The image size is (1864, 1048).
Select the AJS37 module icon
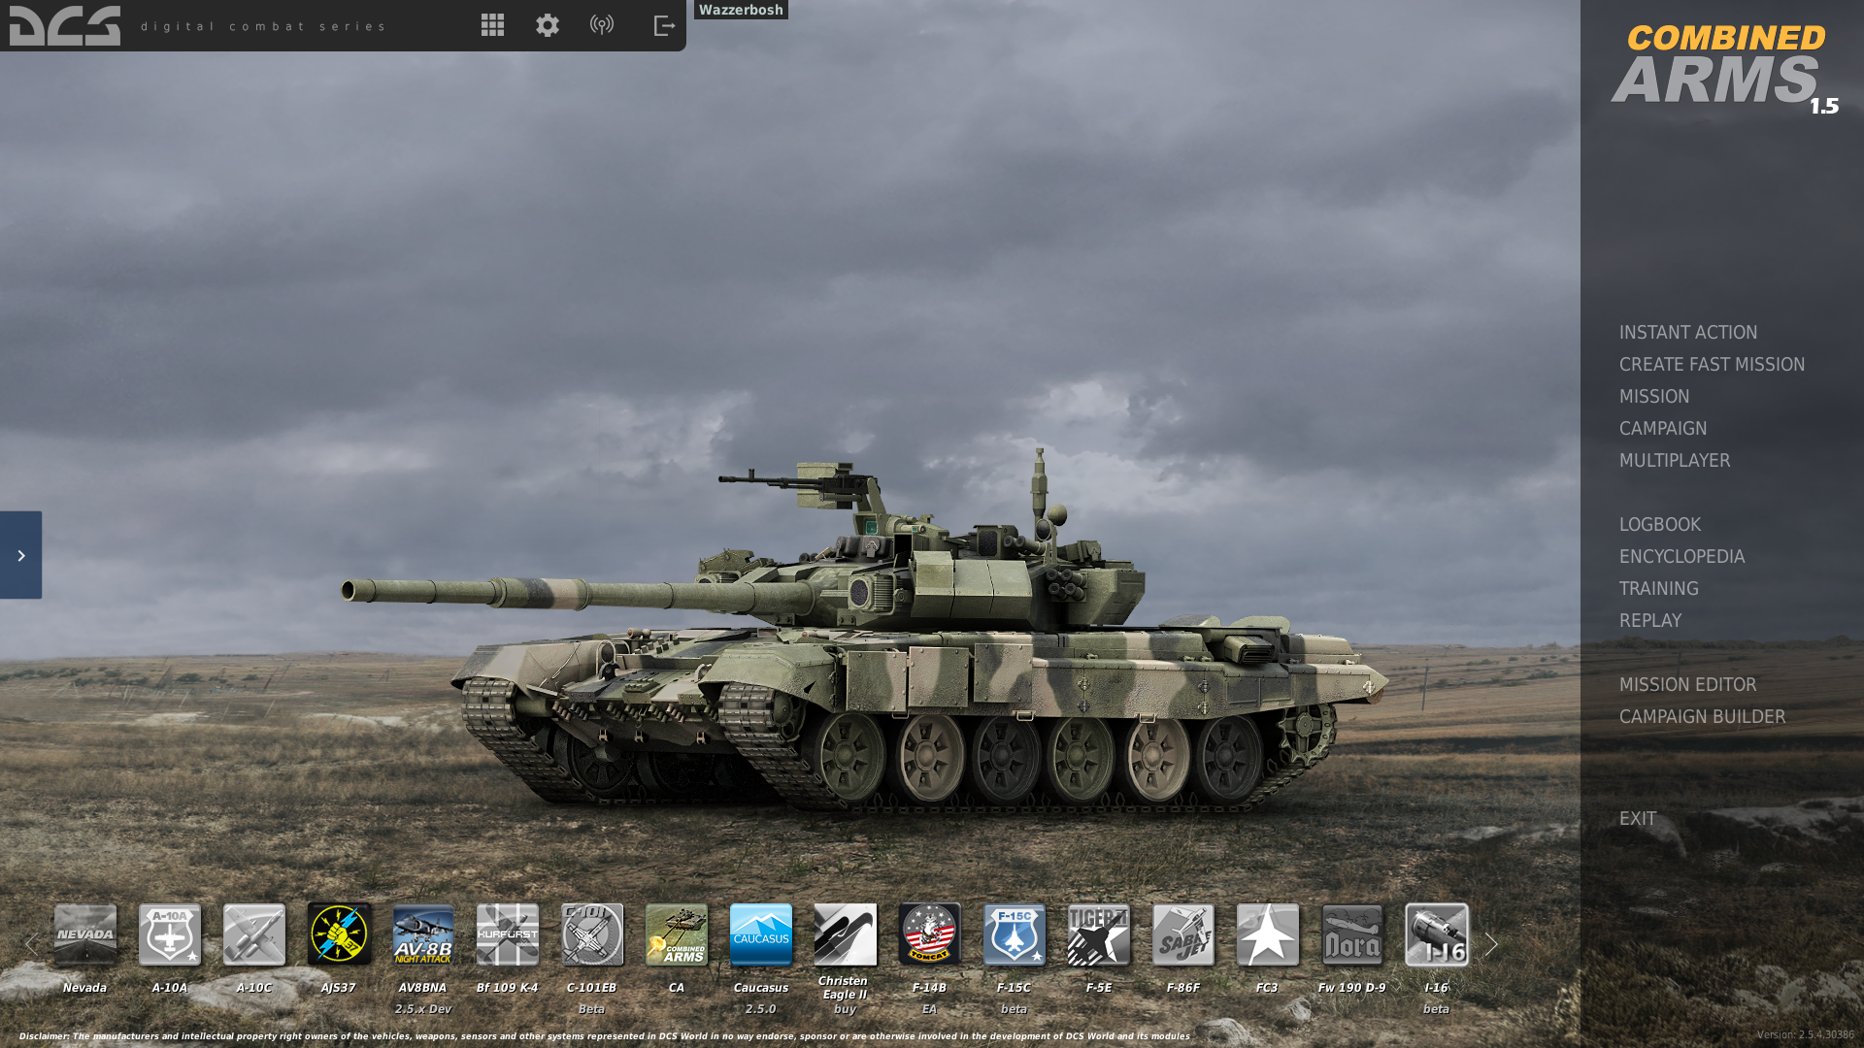[x=339, y=934]
